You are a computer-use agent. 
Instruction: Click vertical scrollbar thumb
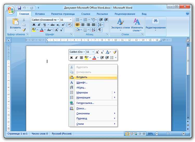[x=188, y=61]
